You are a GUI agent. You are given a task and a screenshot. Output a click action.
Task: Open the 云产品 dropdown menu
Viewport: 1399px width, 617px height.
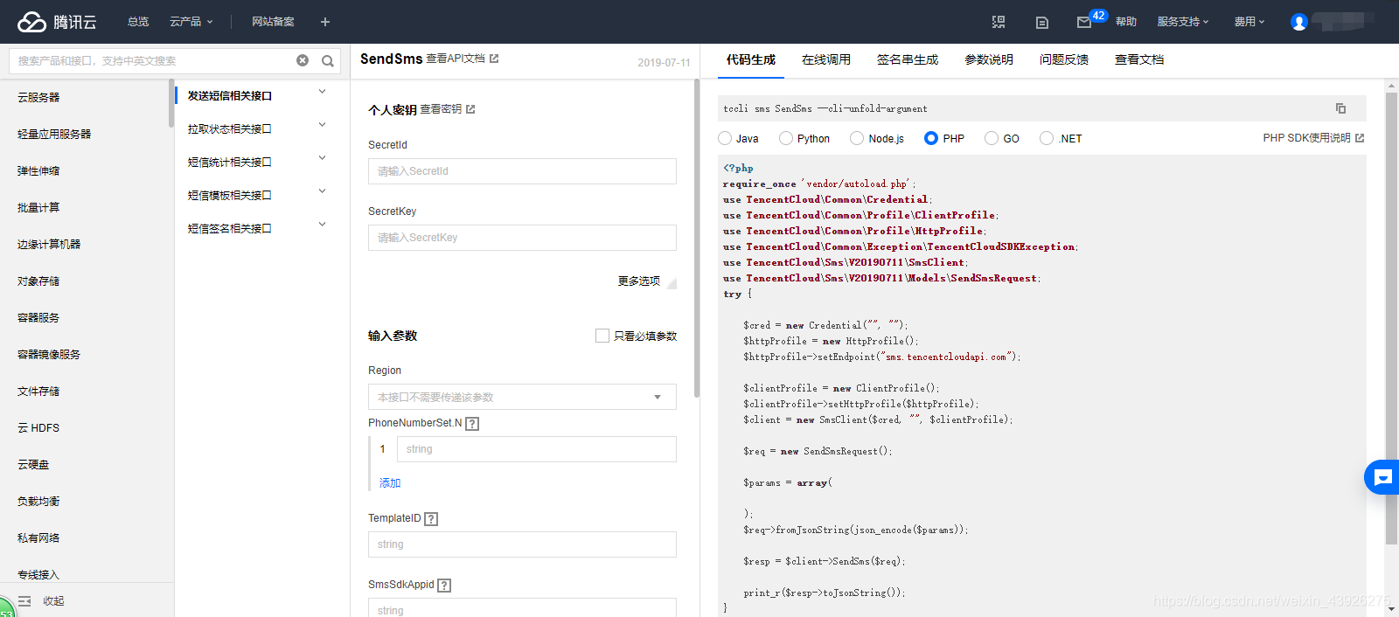191,22
